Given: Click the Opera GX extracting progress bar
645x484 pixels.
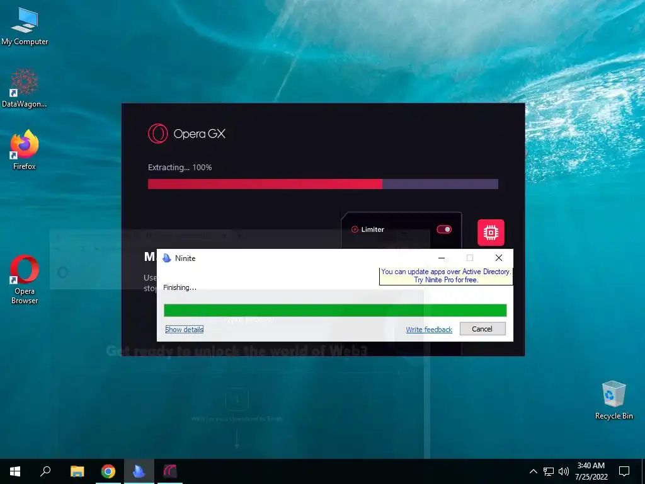Looking at the screenshot, I should pos(323,184).
